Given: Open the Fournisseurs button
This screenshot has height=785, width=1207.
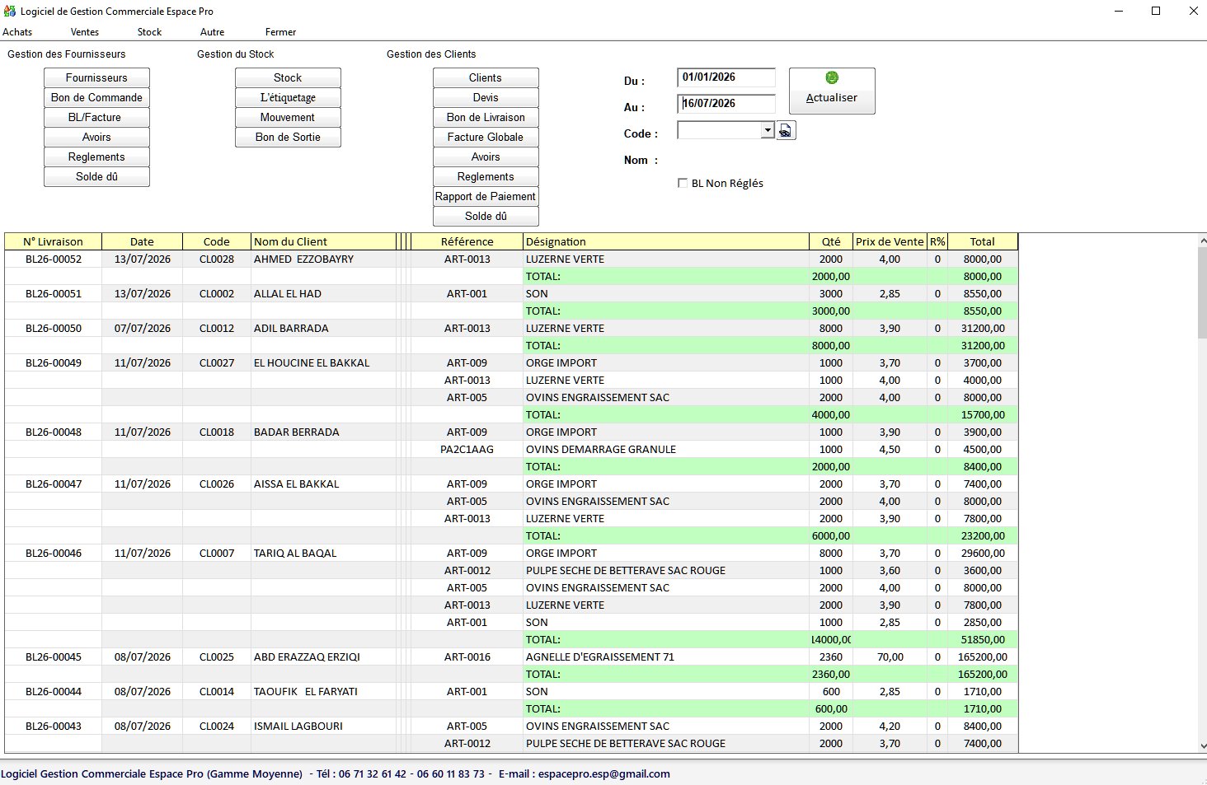Looking at the screenshot, I should pyautogui.click(x=96, y=77).
